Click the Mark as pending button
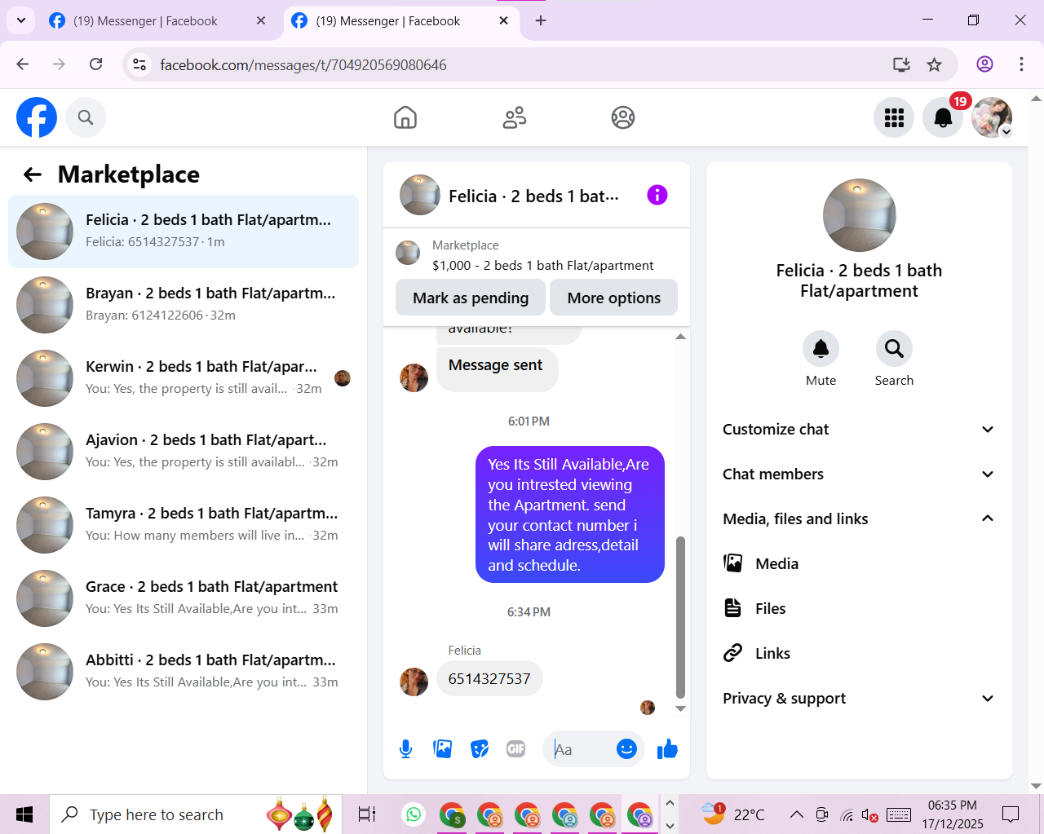This screenshot has width=1044, height=834. (471, 298)
